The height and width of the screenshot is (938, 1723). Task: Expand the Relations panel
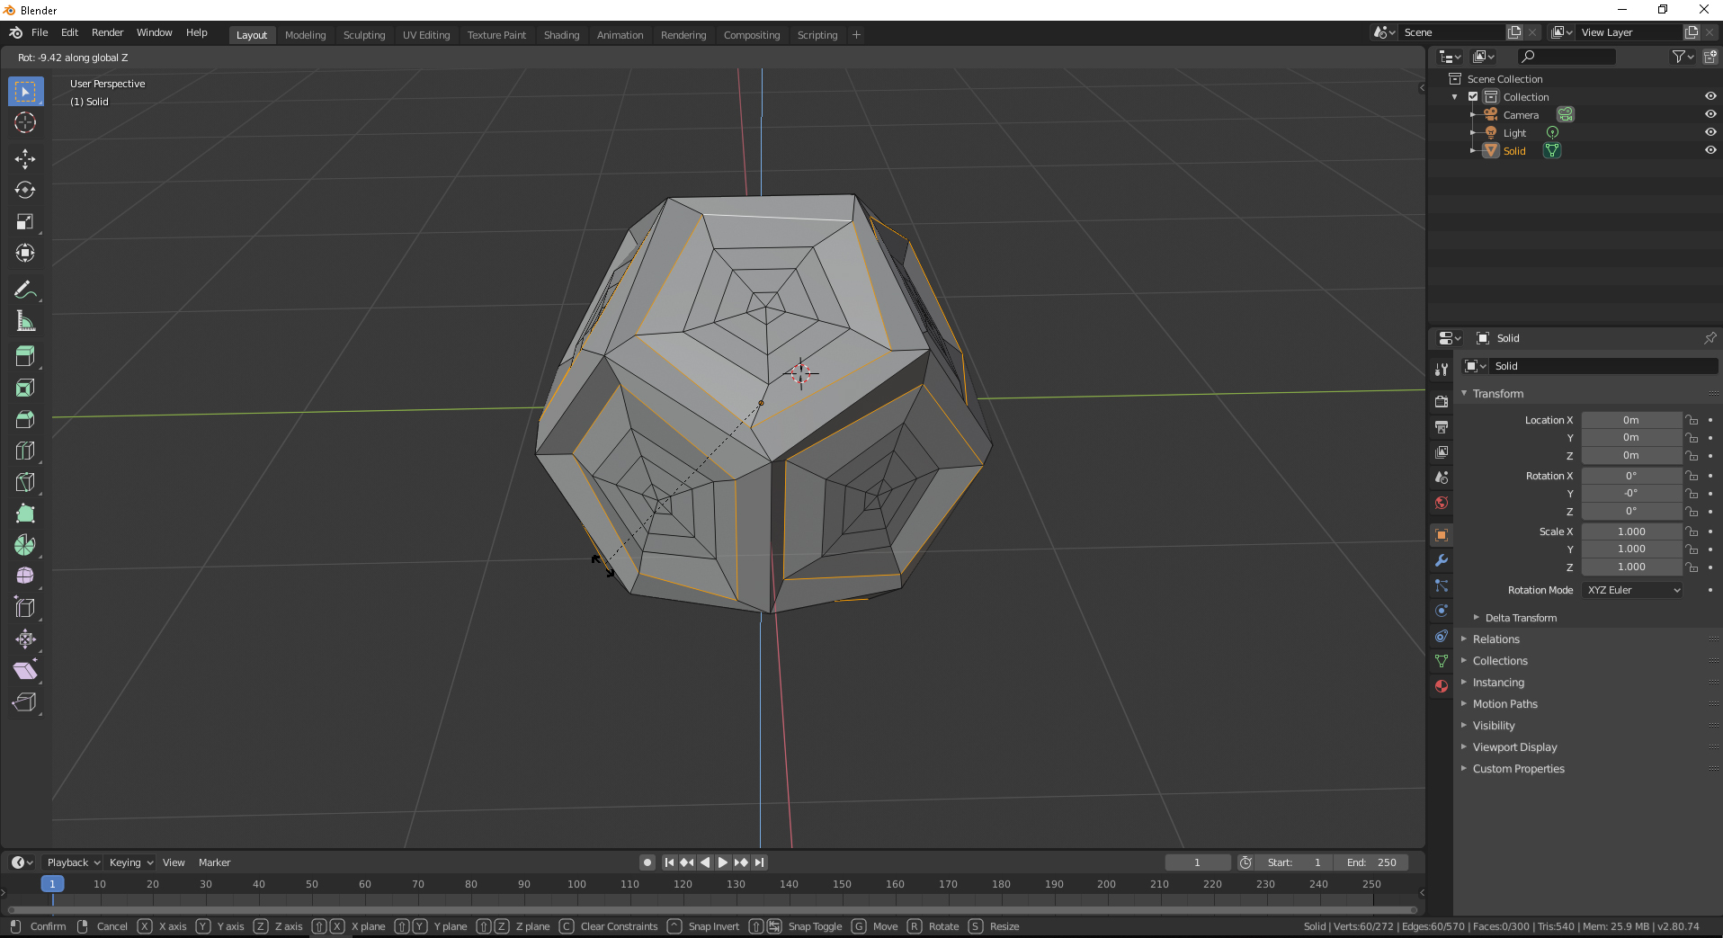pos(1498,639)
